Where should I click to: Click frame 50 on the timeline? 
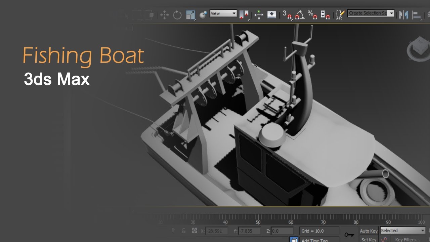click(x=258, y=222)
